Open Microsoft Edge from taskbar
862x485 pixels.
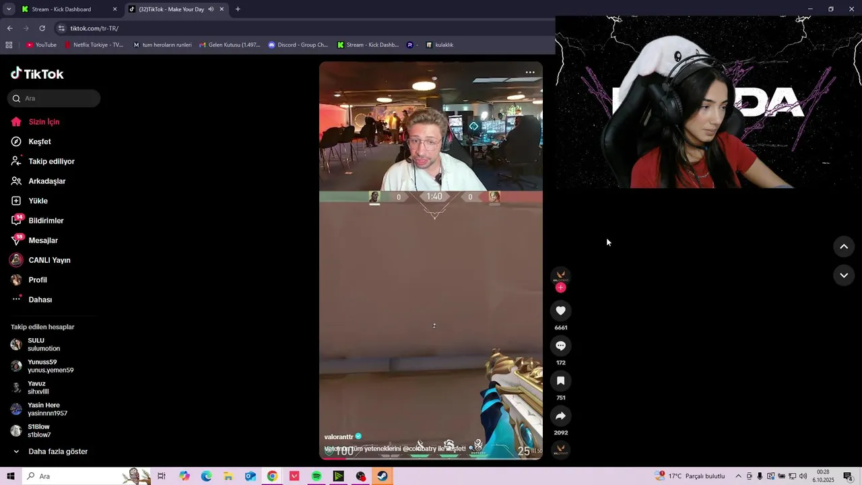[206, 476]
